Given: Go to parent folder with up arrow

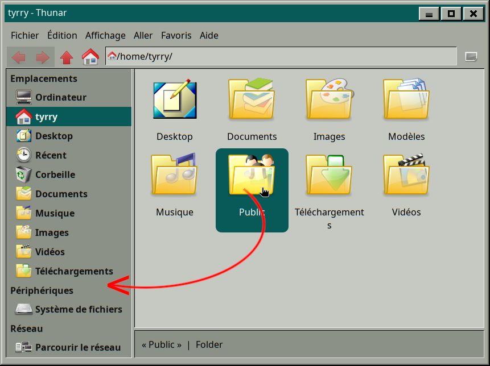Looking at the screenshot, I should (67, 57).
